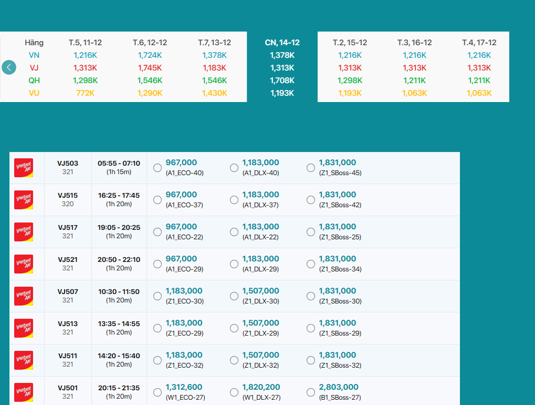Viewport: 535px width, 405px height.
Task: Click the previous dates arrow icon
Action: click(9, 67)
